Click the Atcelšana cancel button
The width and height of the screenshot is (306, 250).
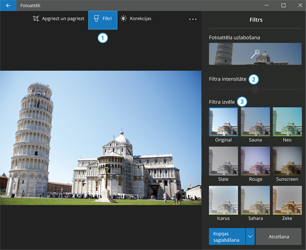tap(278, 236)
